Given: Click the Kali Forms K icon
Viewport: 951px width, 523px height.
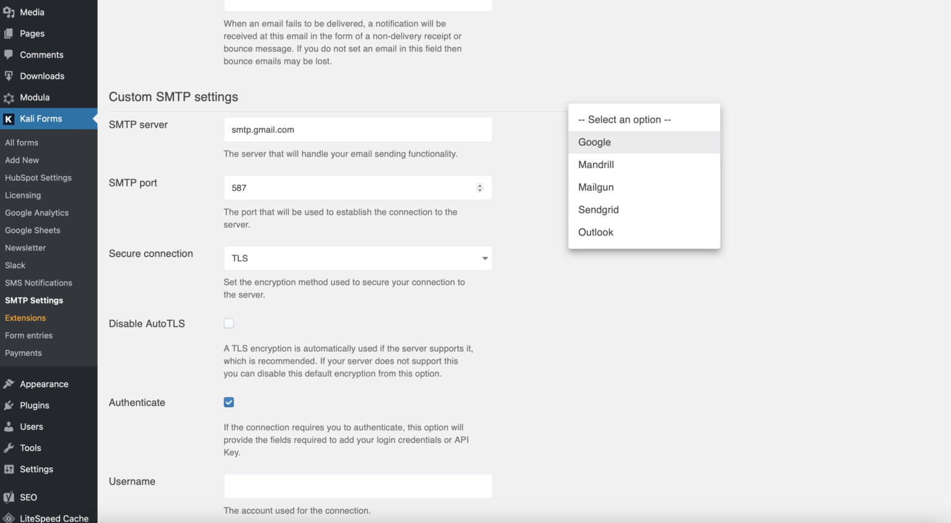Looking at the screenshot, I should tap(9, 119).
